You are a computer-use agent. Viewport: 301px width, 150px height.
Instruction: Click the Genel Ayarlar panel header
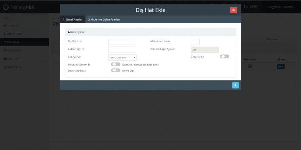tap(150, 32)
